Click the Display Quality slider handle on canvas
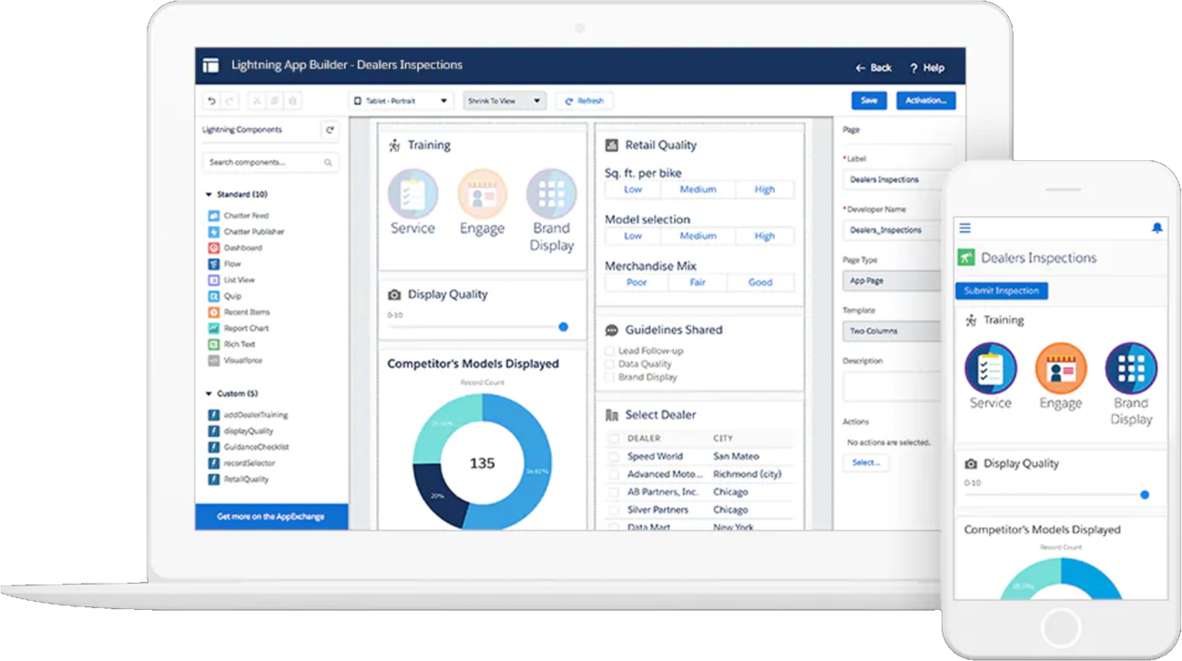Screen dimensions: 1182x661 click(563, 327)
